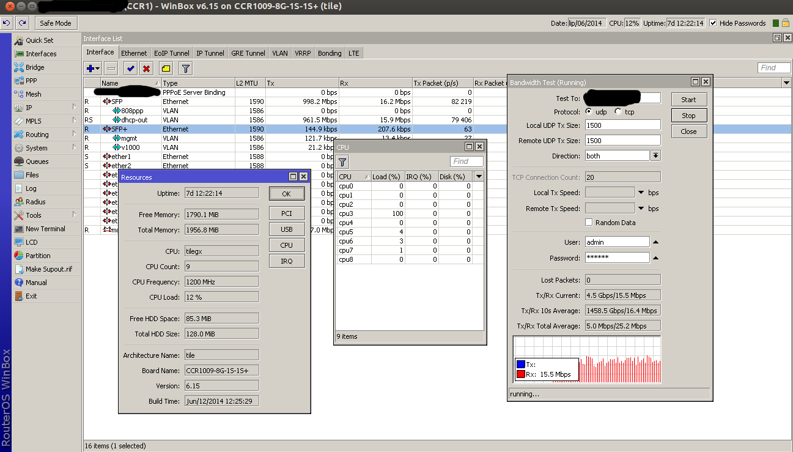The width and height of the screenshot is (793, 452).
Task: Switch to the IP Tunnel tab
Action: [x=210, y=53]
